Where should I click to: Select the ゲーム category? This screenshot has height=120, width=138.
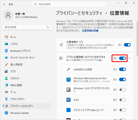[27, 92]
